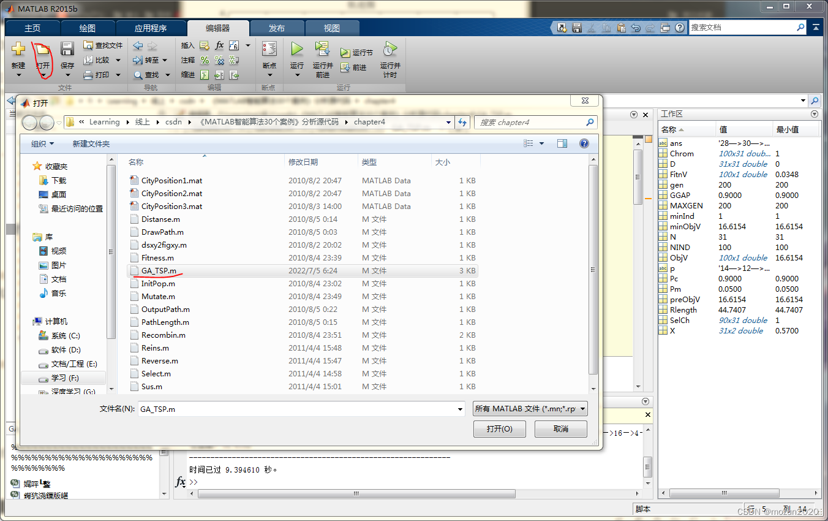Expand the 断点 dropdown arrow
The image size is (828, 521).
coord(269,75)
